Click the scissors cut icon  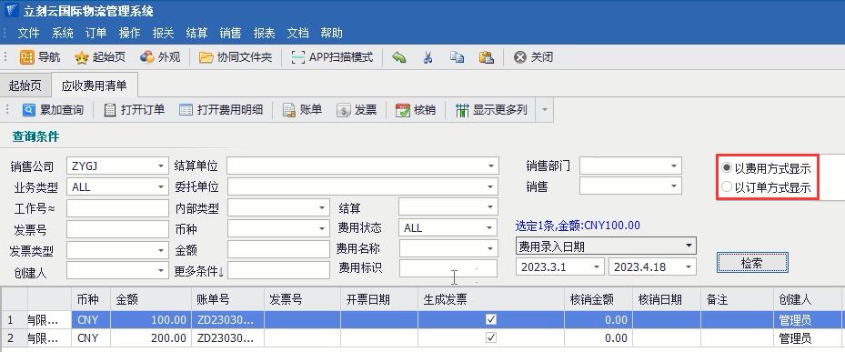pyautogui.click(x=428, y=57)
